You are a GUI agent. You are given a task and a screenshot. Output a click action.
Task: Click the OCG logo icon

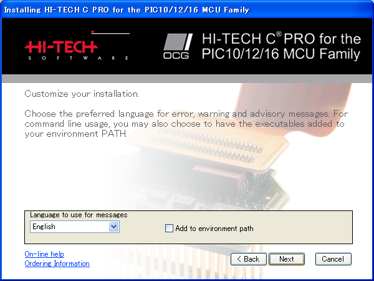pyautogui.click(x=178, y=46)
